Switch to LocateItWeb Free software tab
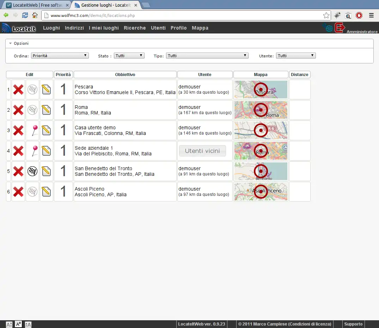Image resolution: width=379 pixels, height=328 pixels. point(36,5)
